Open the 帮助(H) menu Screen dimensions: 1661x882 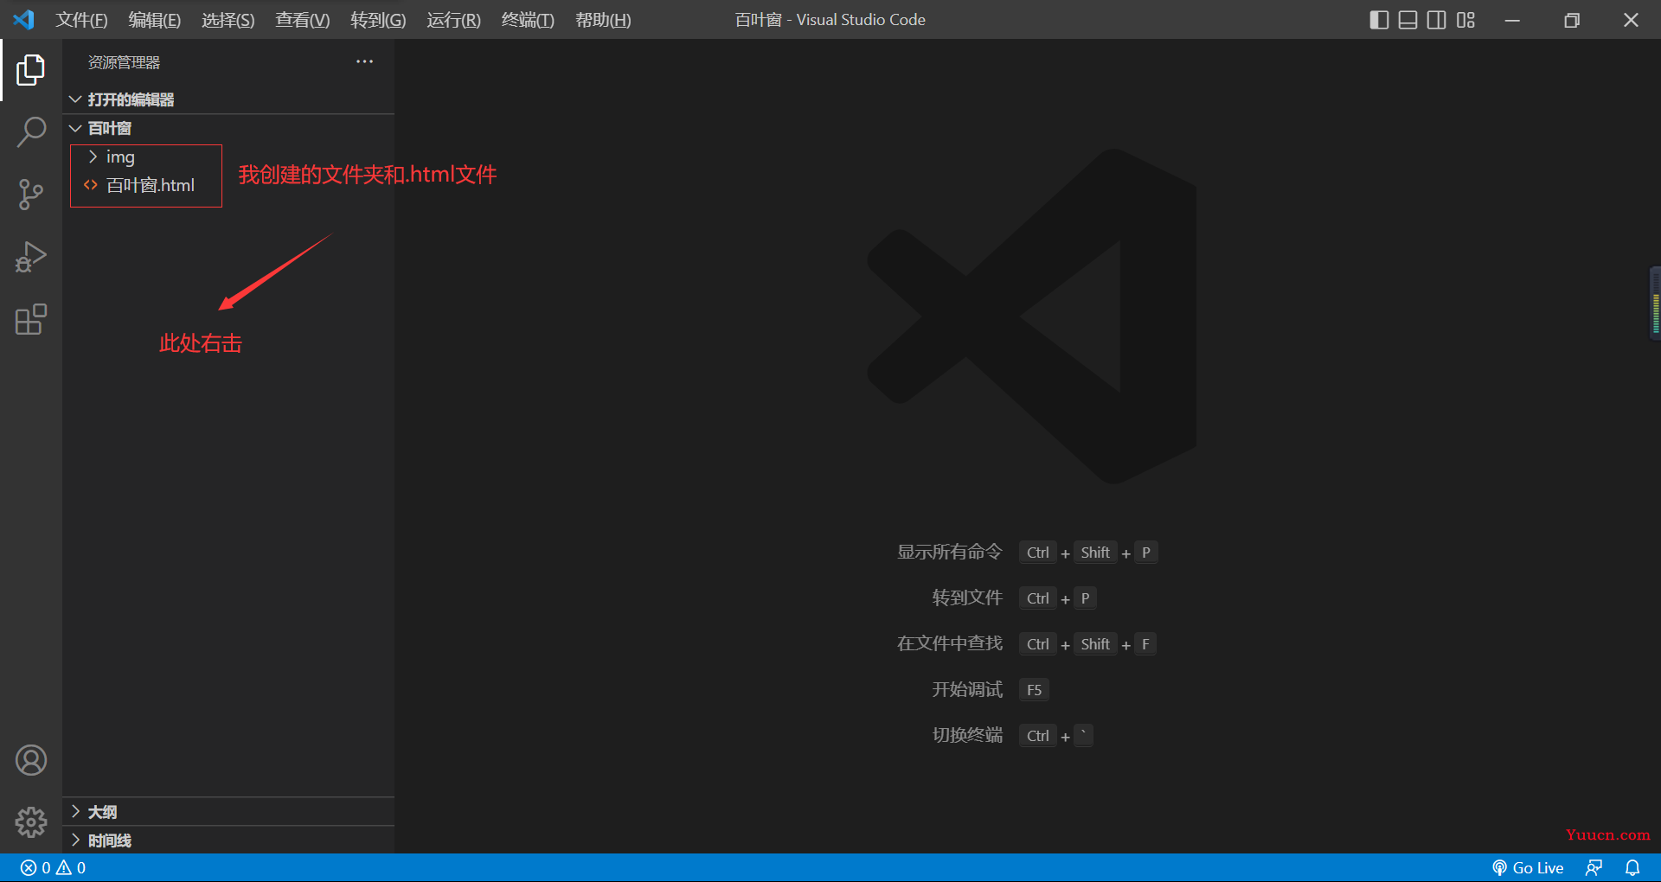603,20
